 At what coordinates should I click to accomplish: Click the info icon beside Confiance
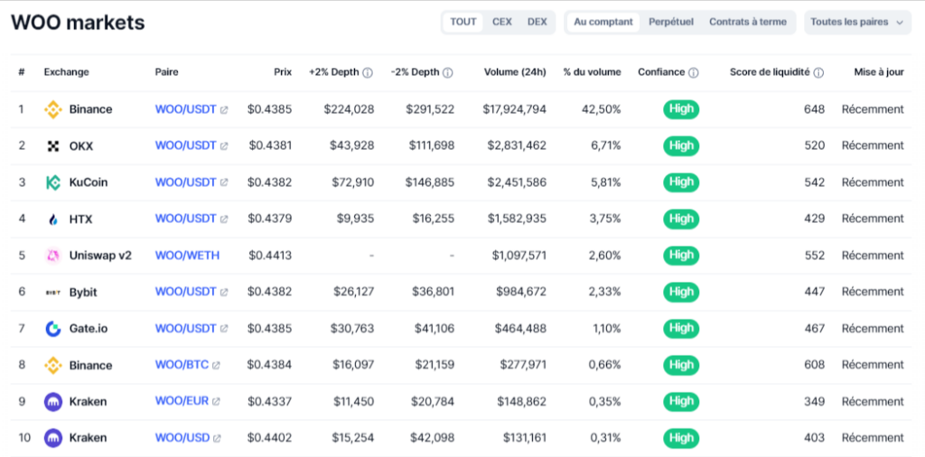tap(693, 73)
